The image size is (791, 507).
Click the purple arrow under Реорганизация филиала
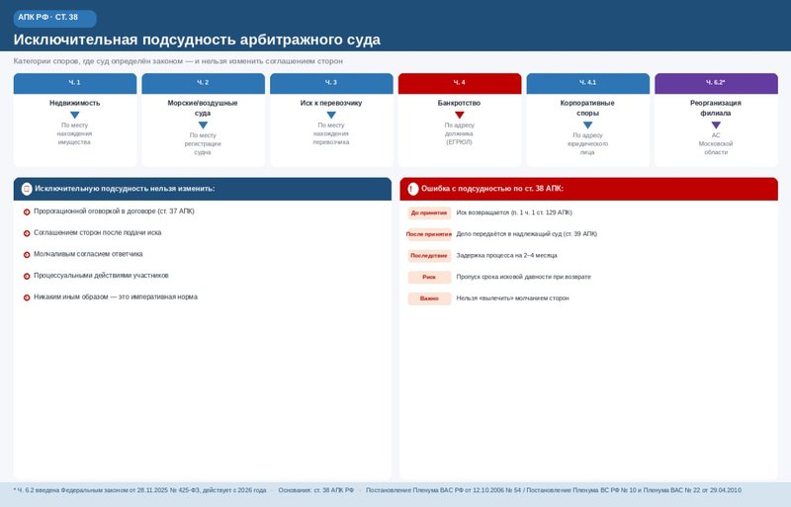pyautogui.click(x=716, y=126)
